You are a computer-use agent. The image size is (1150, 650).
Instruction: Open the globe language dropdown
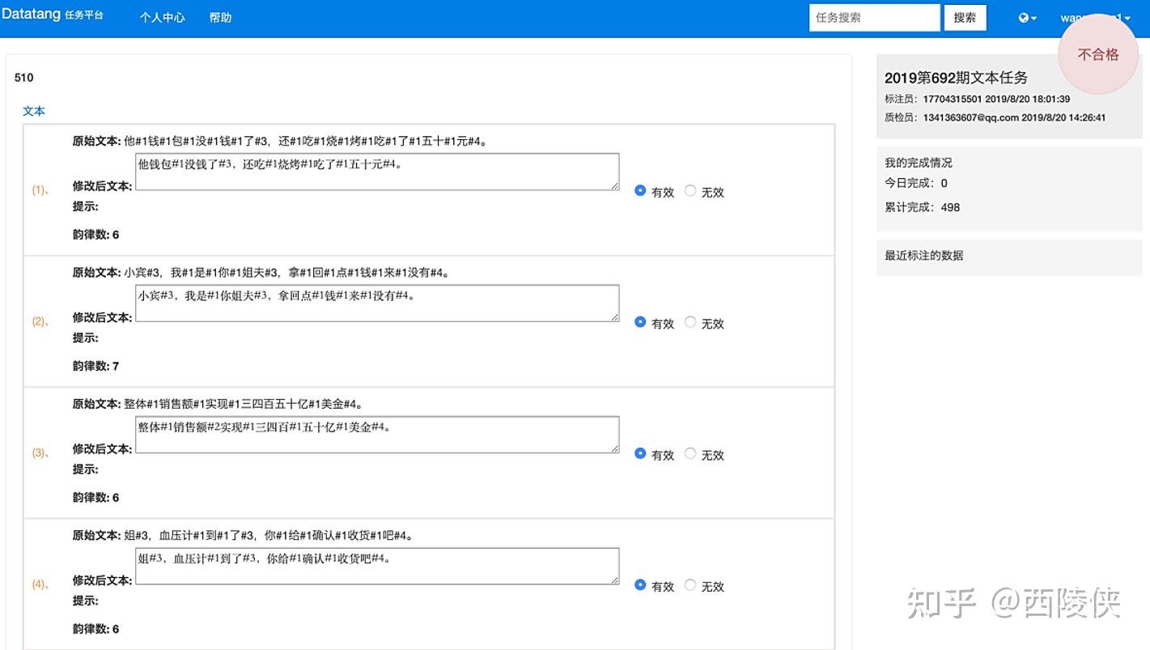coord(1027,18)
